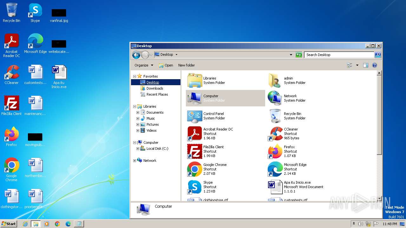Click the Acrobat Reader DC desktop icon

(11, 46)
